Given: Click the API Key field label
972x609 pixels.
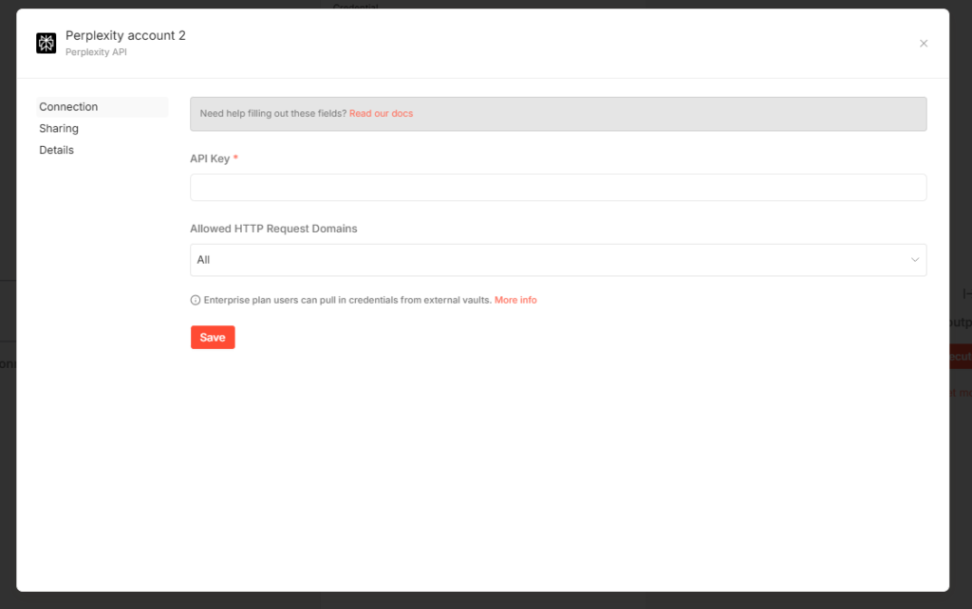Looking at the screenshot, I should (x=210, y=158).
